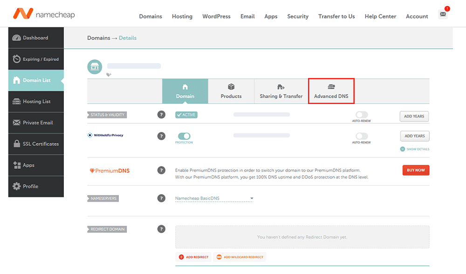Open help for WithheldforPrivacy

(161, 136)
